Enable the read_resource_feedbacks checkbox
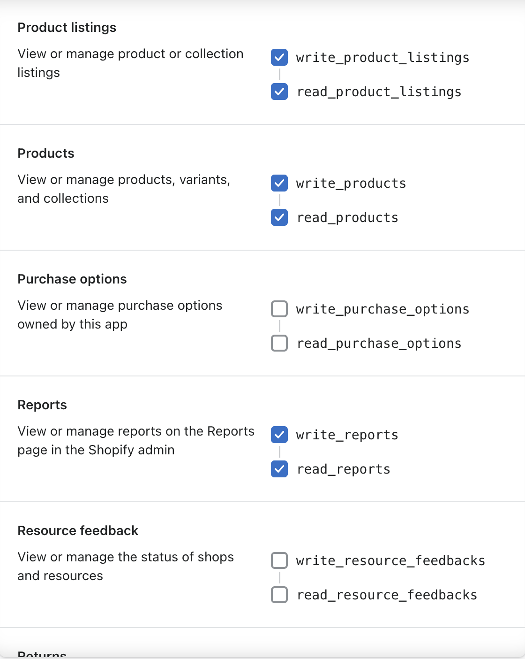The height and width of the screenshot is (659, 525). pos(279,595)
